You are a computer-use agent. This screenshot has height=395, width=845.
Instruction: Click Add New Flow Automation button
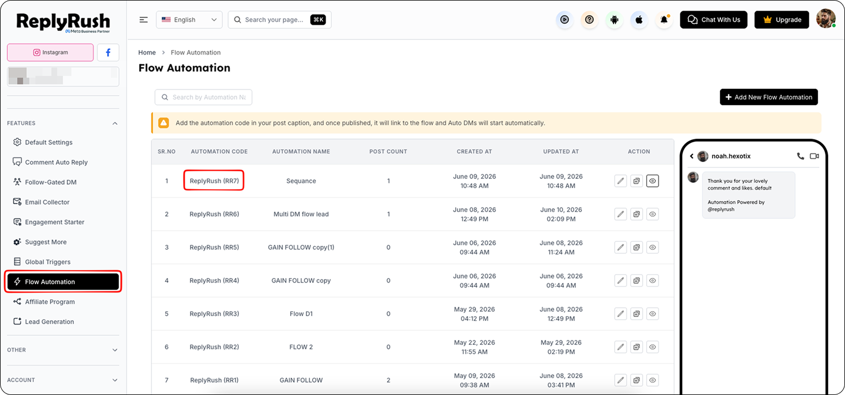click(768, 97)
